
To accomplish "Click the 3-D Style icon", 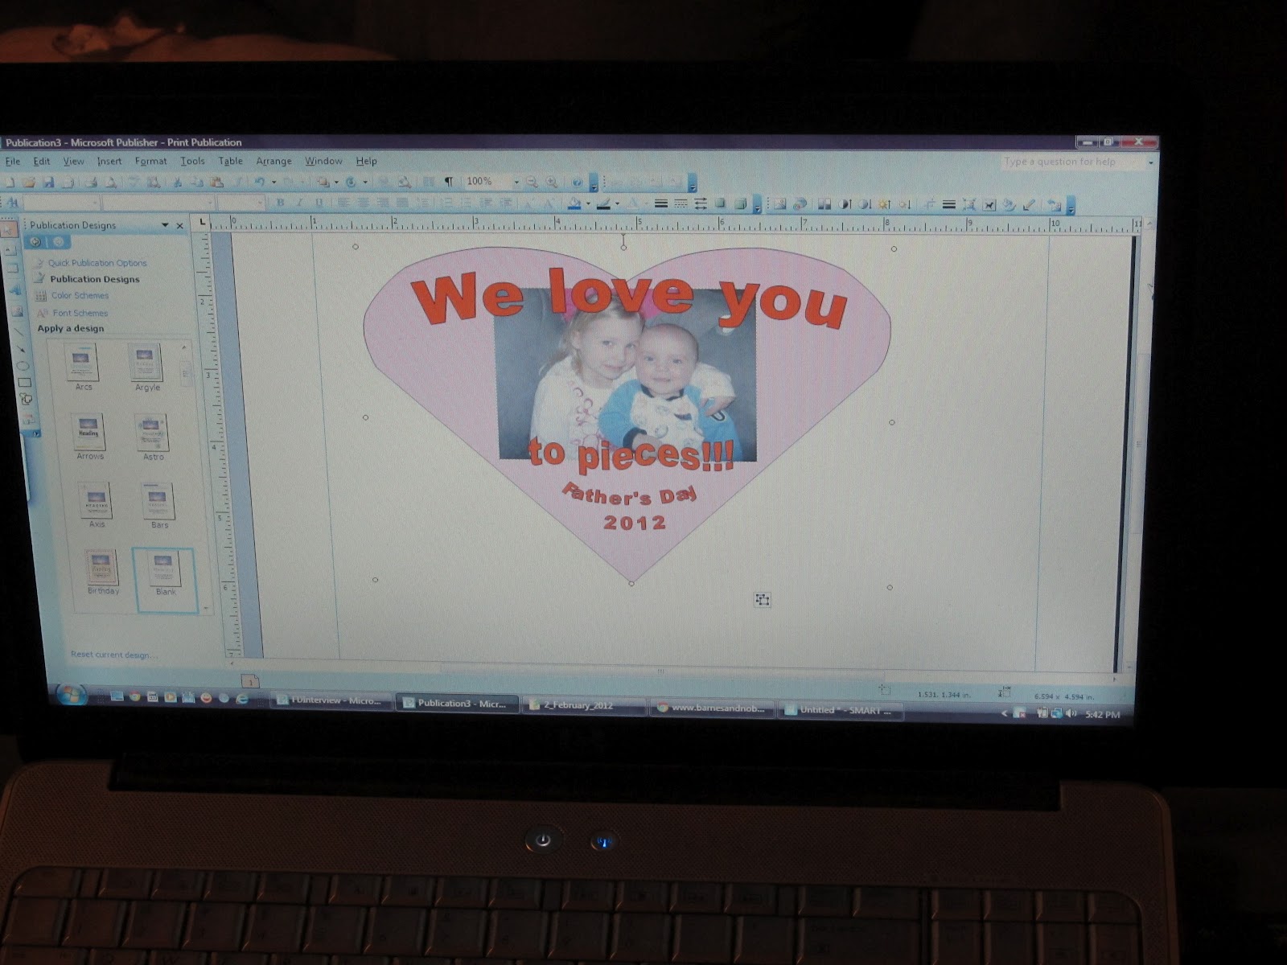I will (740, 203).
